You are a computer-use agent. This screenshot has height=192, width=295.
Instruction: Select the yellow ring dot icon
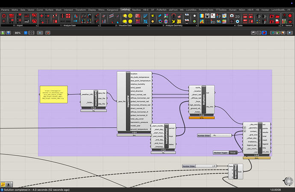[x=195, y=21]
